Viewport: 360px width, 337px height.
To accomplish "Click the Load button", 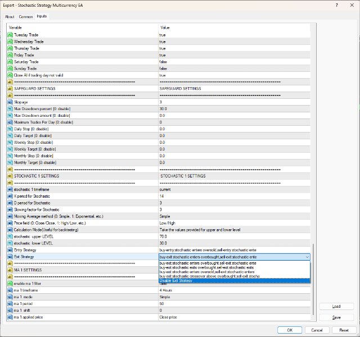I will tap(336, 307).
